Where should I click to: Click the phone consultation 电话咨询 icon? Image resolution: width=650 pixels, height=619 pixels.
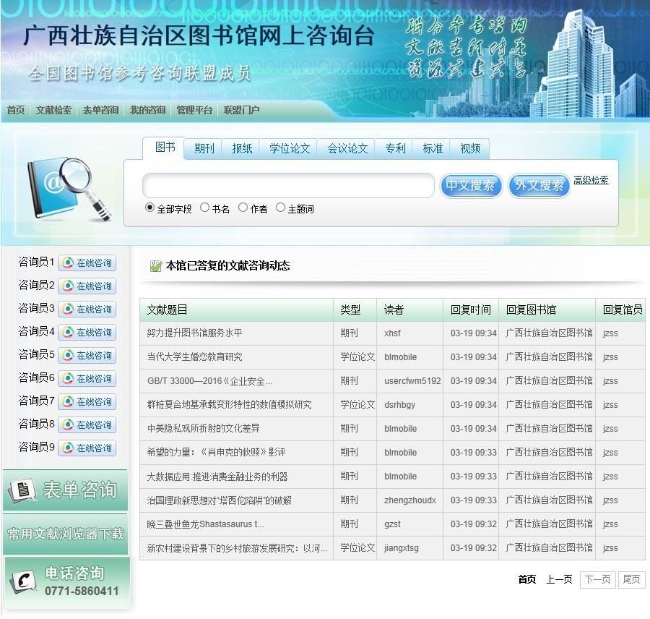point(22,581)
